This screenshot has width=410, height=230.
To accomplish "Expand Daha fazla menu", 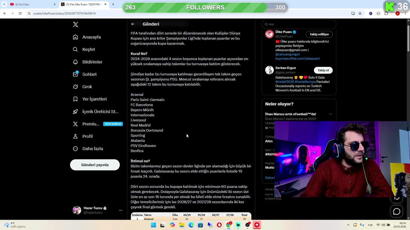I will 88,149.
